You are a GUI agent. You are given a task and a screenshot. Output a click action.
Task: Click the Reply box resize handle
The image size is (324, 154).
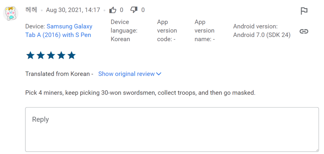coord(317,150)
